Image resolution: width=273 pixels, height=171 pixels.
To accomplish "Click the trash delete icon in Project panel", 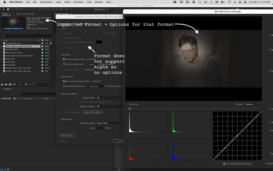I will pos(26,84).
